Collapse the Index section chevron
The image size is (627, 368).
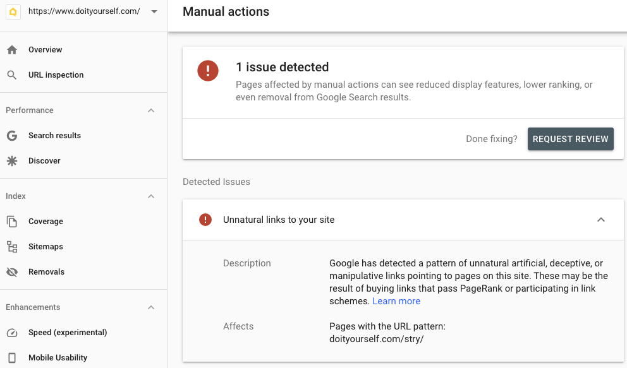[151, 196]
